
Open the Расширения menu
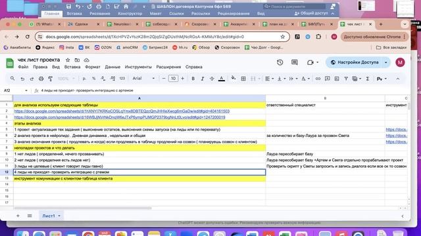168,67
